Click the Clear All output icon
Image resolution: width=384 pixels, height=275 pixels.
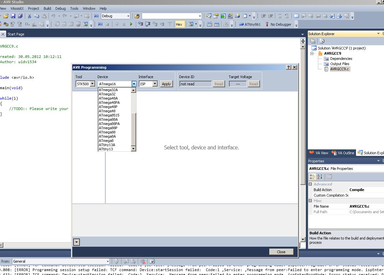point(143,262)
